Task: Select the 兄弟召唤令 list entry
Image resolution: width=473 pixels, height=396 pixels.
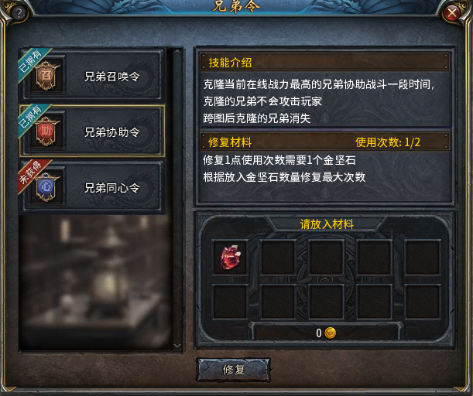Action: pyautogui.click(x=91, y=75)
